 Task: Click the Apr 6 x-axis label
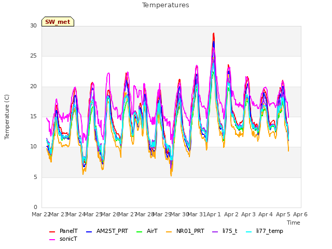(300, 214)
